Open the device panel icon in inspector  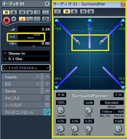click(x=37, y=13)
